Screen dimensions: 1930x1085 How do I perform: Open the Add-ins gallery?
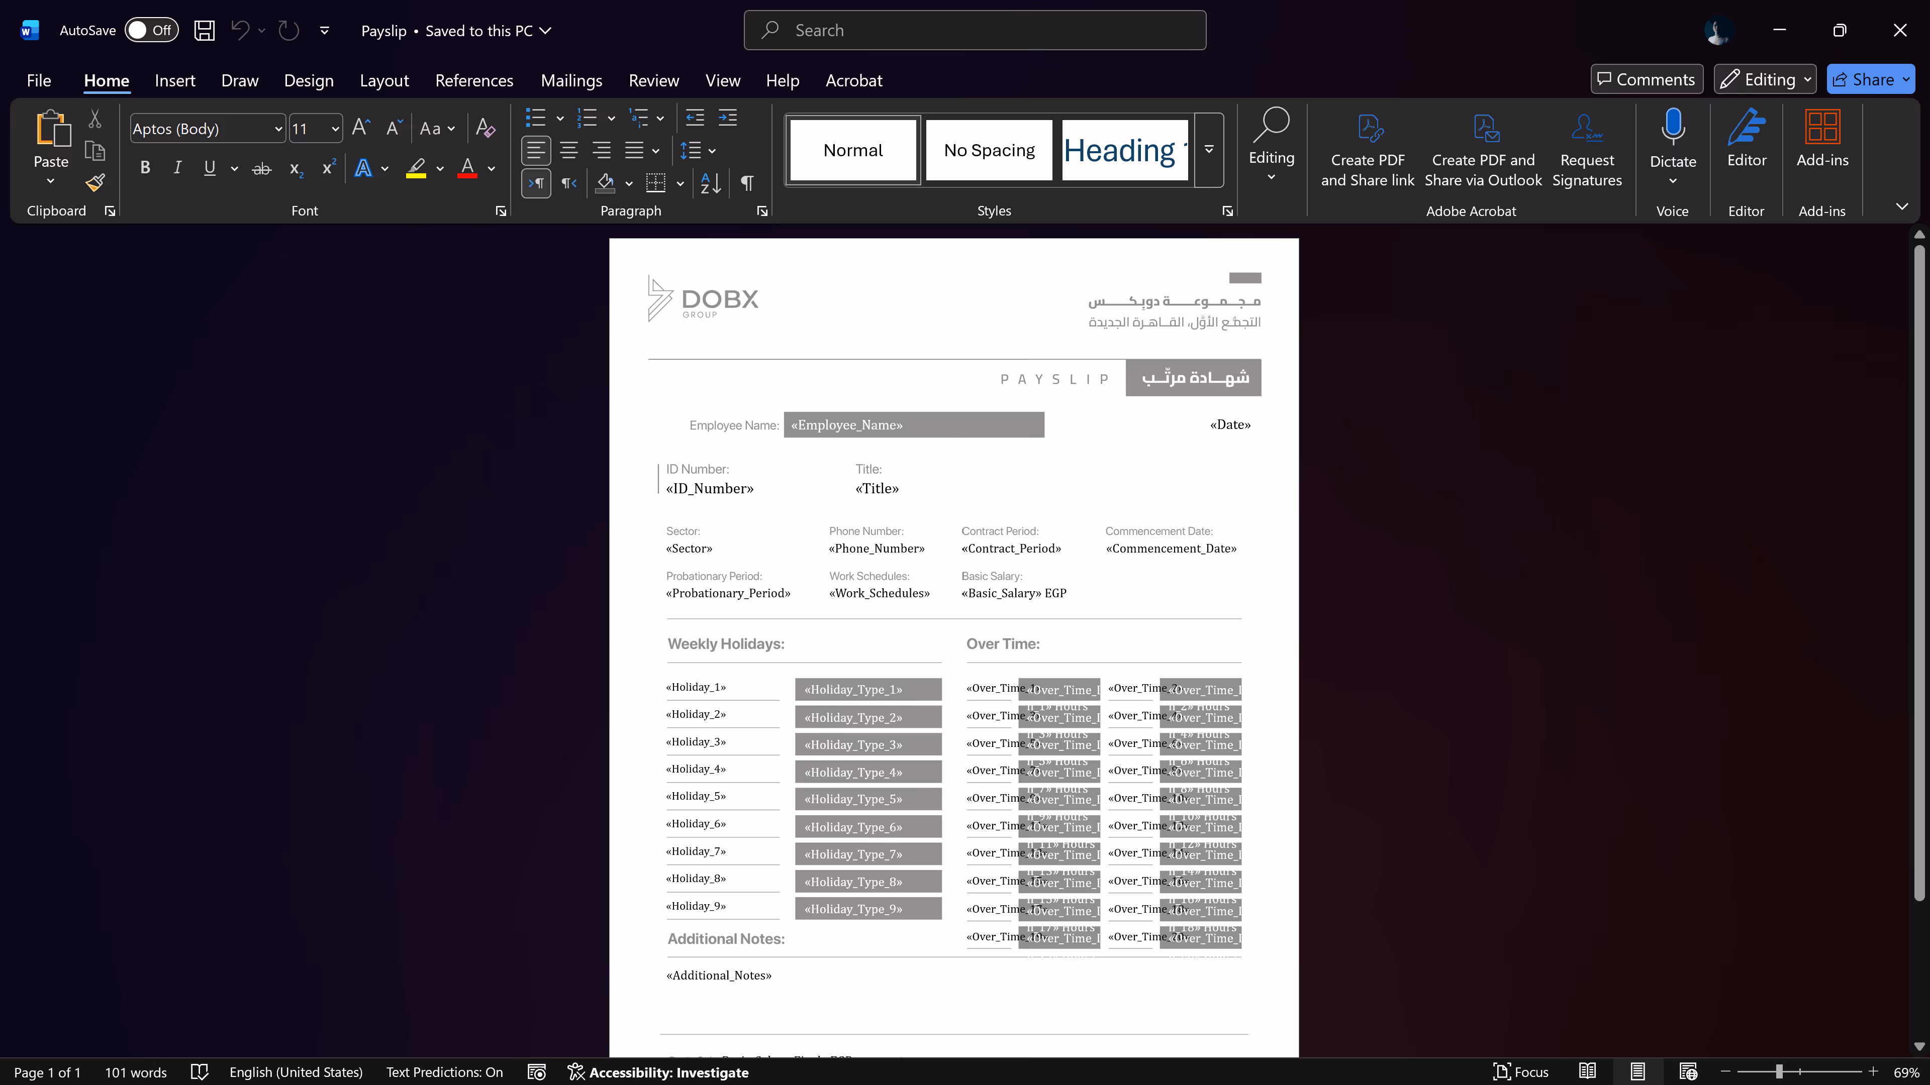[1822, 139]
